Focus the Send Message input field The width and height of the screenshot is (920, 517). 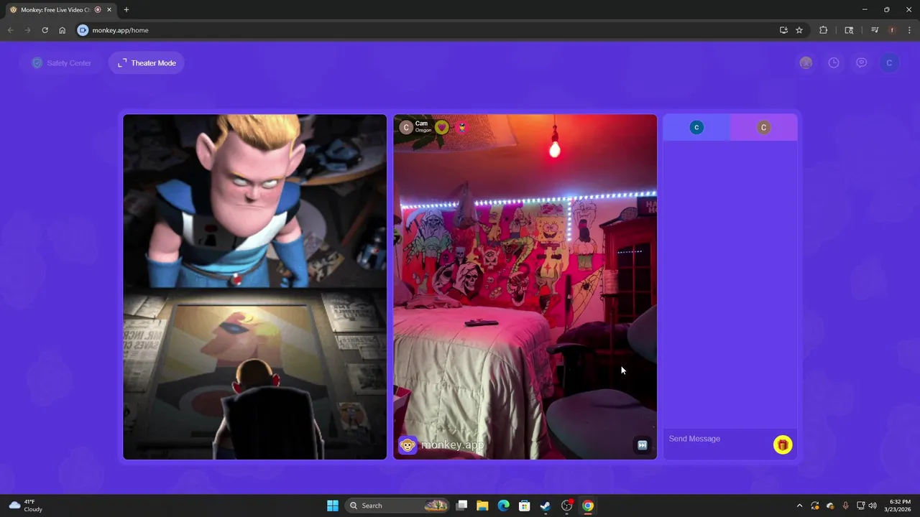(719, 439)
